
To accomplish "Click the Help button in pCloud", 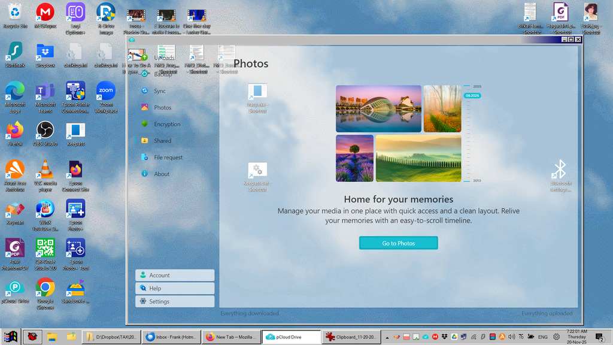I will pyautogui.click(x=175, y=288).
